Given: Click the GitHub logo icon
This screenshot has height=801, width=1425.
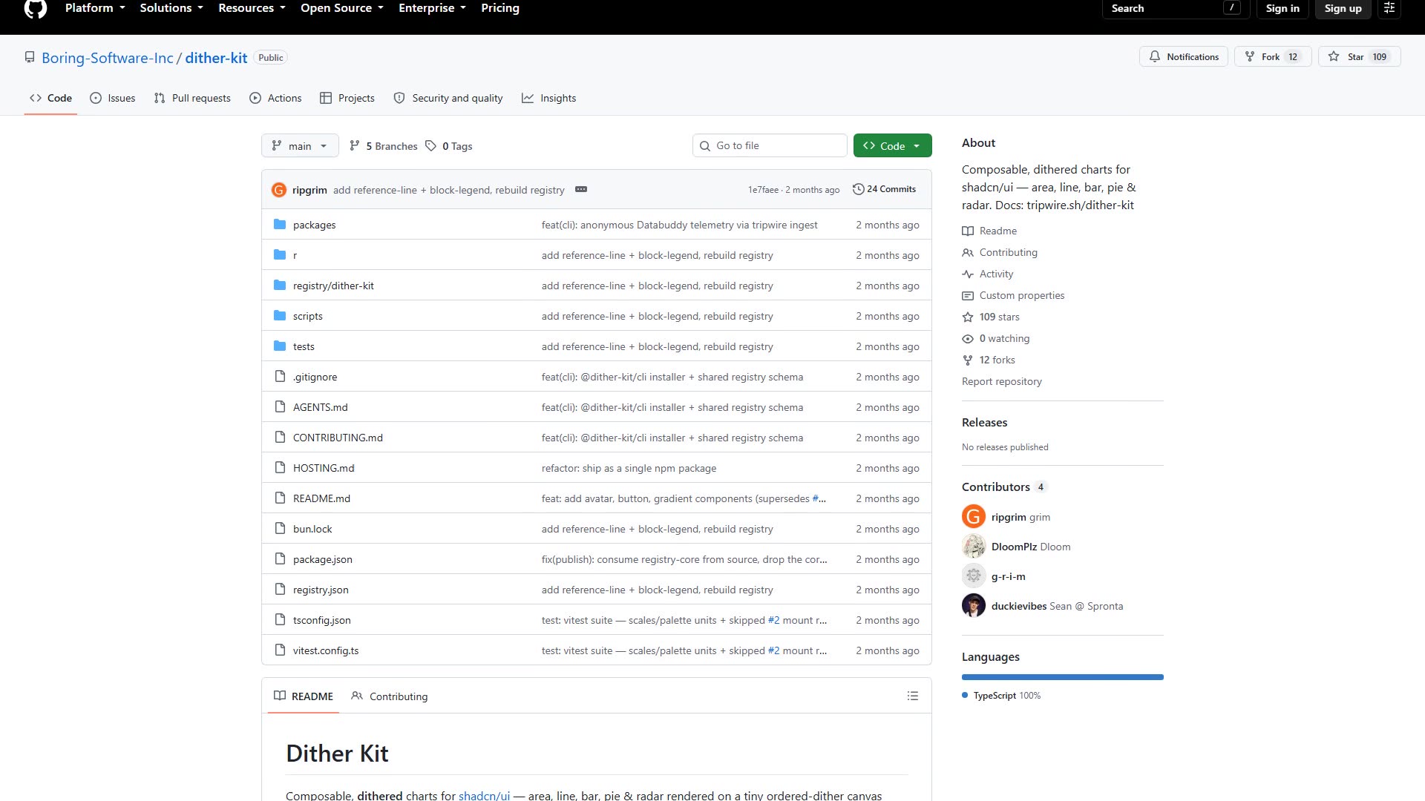Looking at the screenshot, I should (35, 8).
